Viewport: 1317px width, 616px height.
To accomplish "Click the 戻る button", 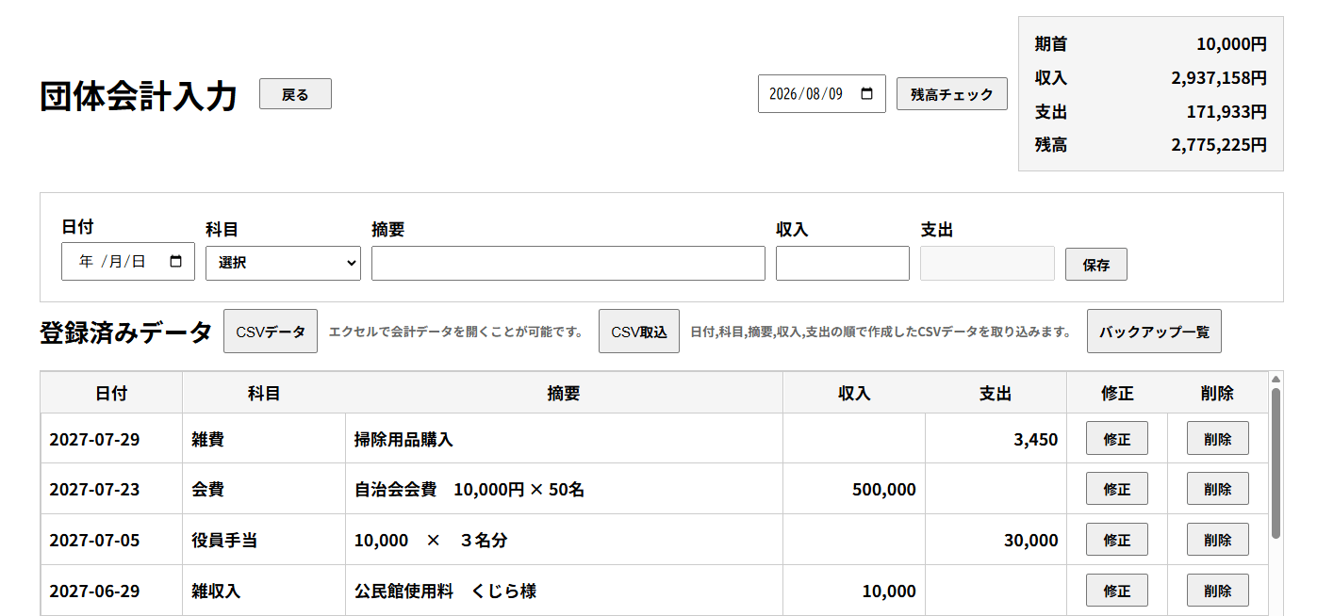I will point(295,94).
